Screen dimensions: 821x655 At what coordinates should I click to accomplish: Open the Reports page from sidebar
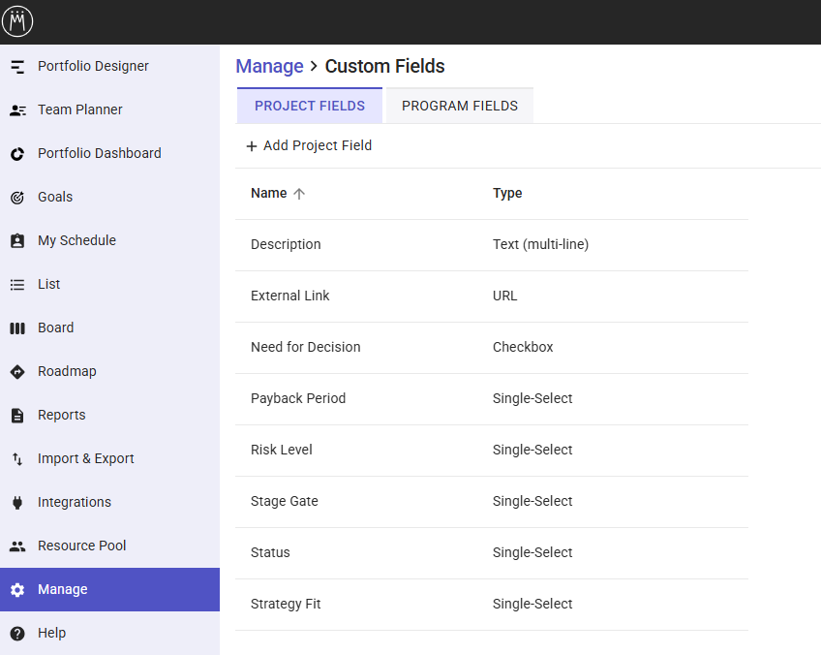click(x=62, y=416)
